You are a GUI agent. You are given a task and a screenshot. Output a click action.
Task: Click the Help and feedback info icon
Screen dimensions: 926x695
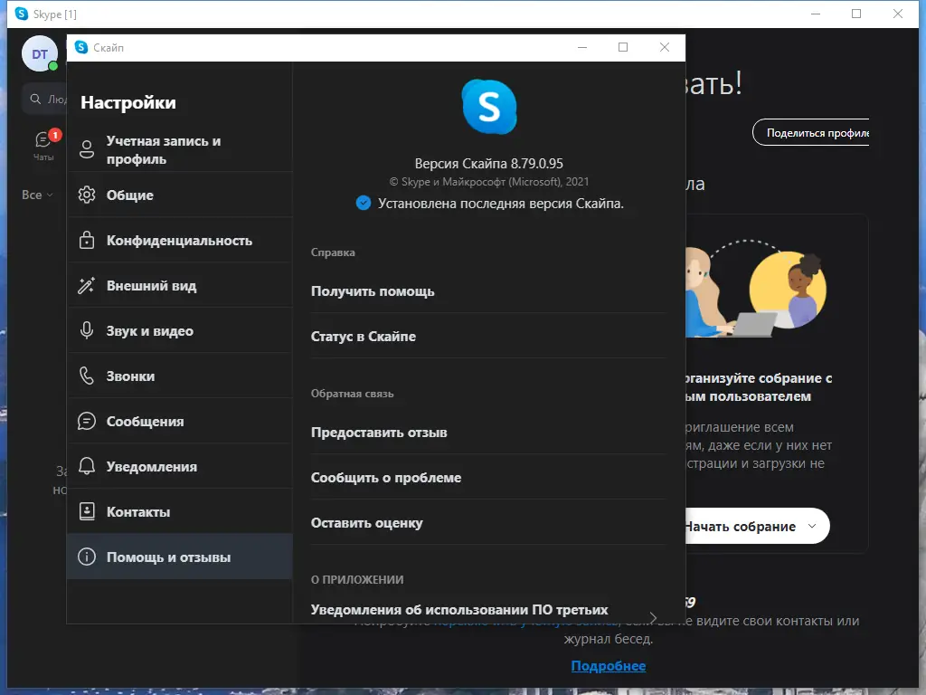[x=87, y=557]
